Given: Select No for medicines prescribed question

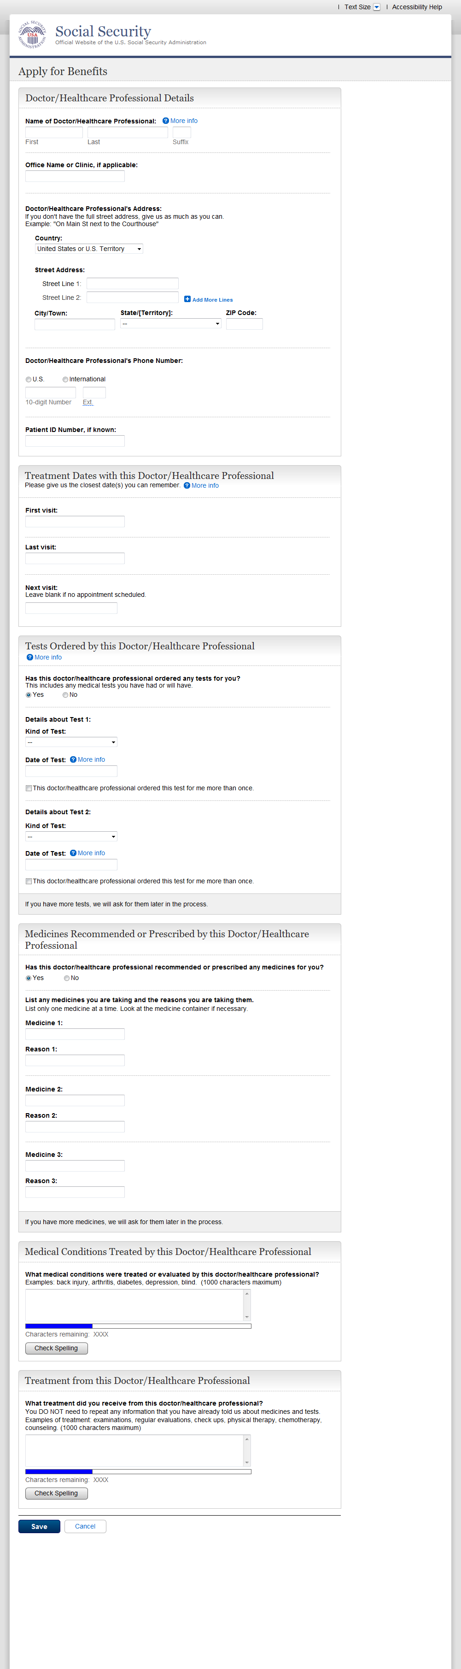Looking at the screenshot, I should pyautogui.click(x=67, y=978).
